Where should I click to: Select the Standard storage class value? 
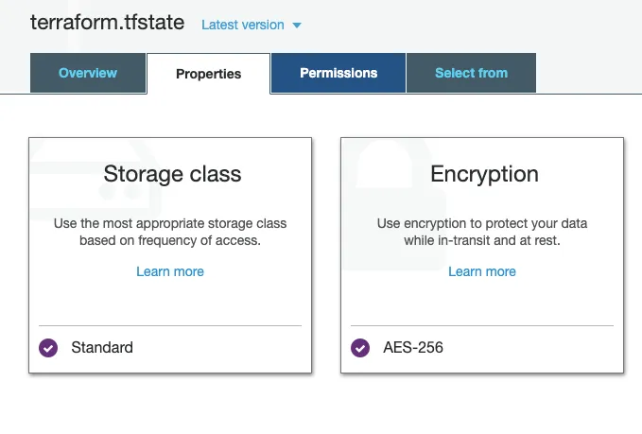[x=102, y=348]
